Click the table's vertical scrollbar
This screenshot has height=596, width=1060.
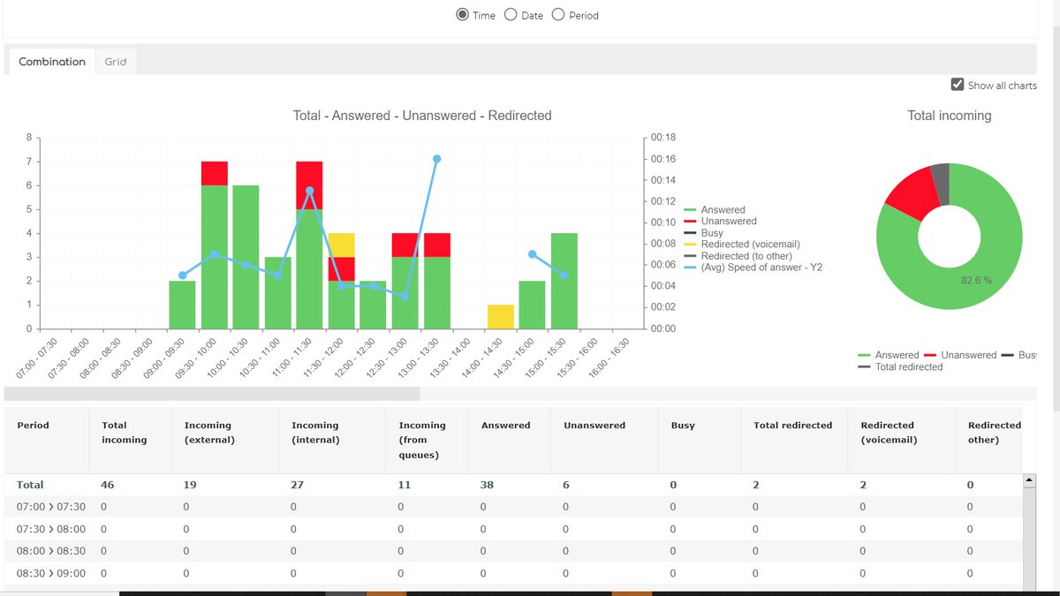click(x=1029, y=530)
